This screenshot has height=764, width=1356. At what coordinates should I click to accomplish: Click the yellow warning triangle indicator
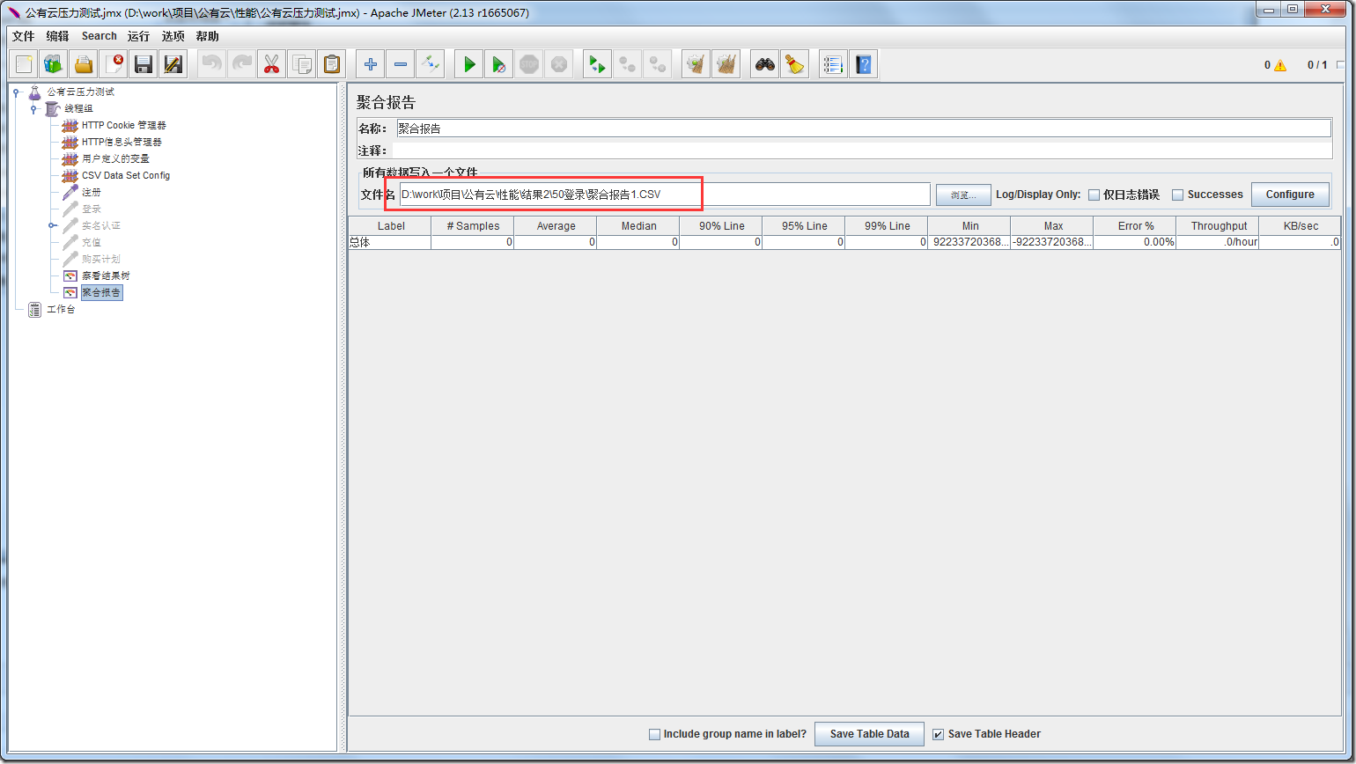coord(1279,65)
